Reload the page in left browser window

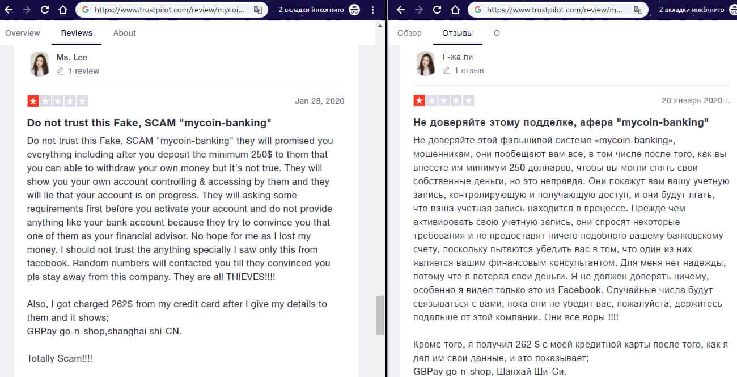(x=45, y=10)
